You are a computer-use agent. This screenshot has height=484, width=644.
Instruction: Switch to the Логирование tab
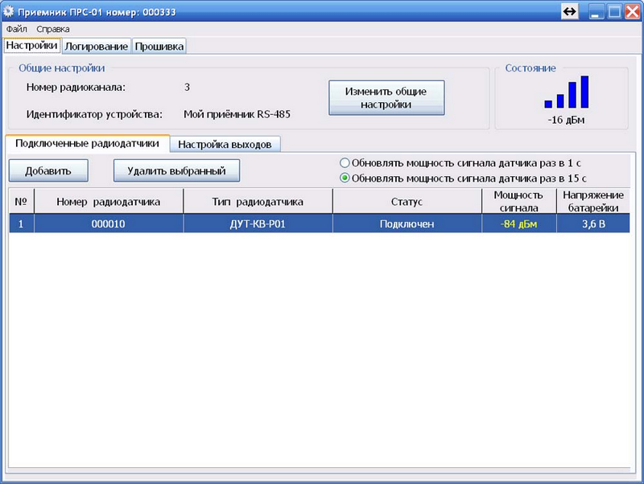coord(96,47)
